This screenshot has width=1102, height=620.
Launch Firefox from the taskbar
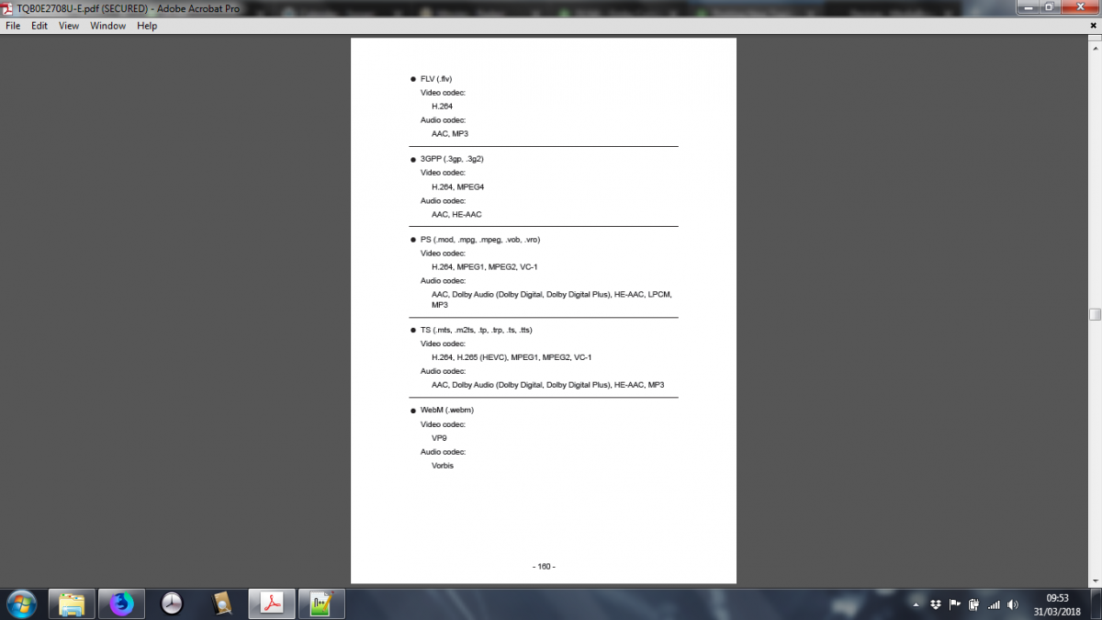coord(121,603)
